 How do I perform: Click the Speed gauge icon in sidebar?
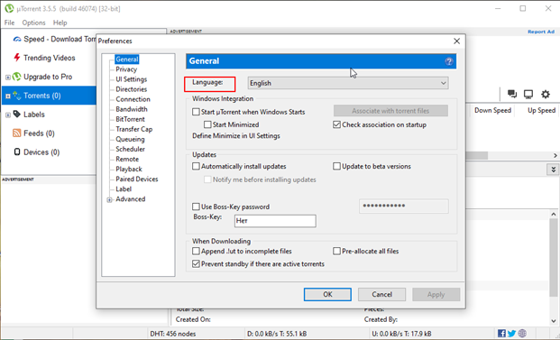17,40
